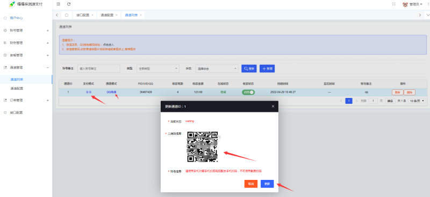Close the 接口配置 tab with its X
The height and width of the screenshot is (197, 430).
[92, 15]
